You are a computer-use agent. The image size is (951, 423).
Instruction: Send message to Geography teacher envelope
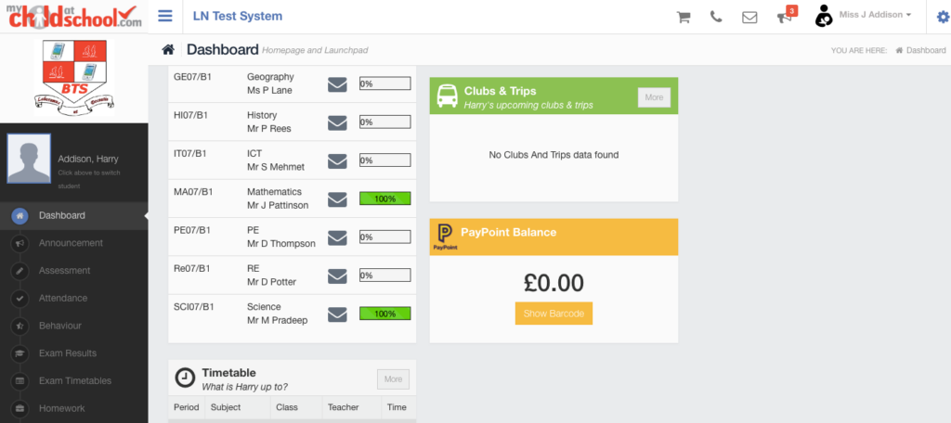coord(337,84)
